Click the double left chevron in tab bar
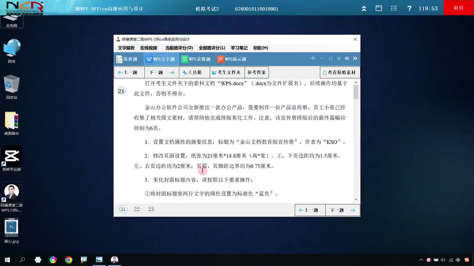Image resolution: width=474 pixels, height=266 pixels. (x=347, y=58)
